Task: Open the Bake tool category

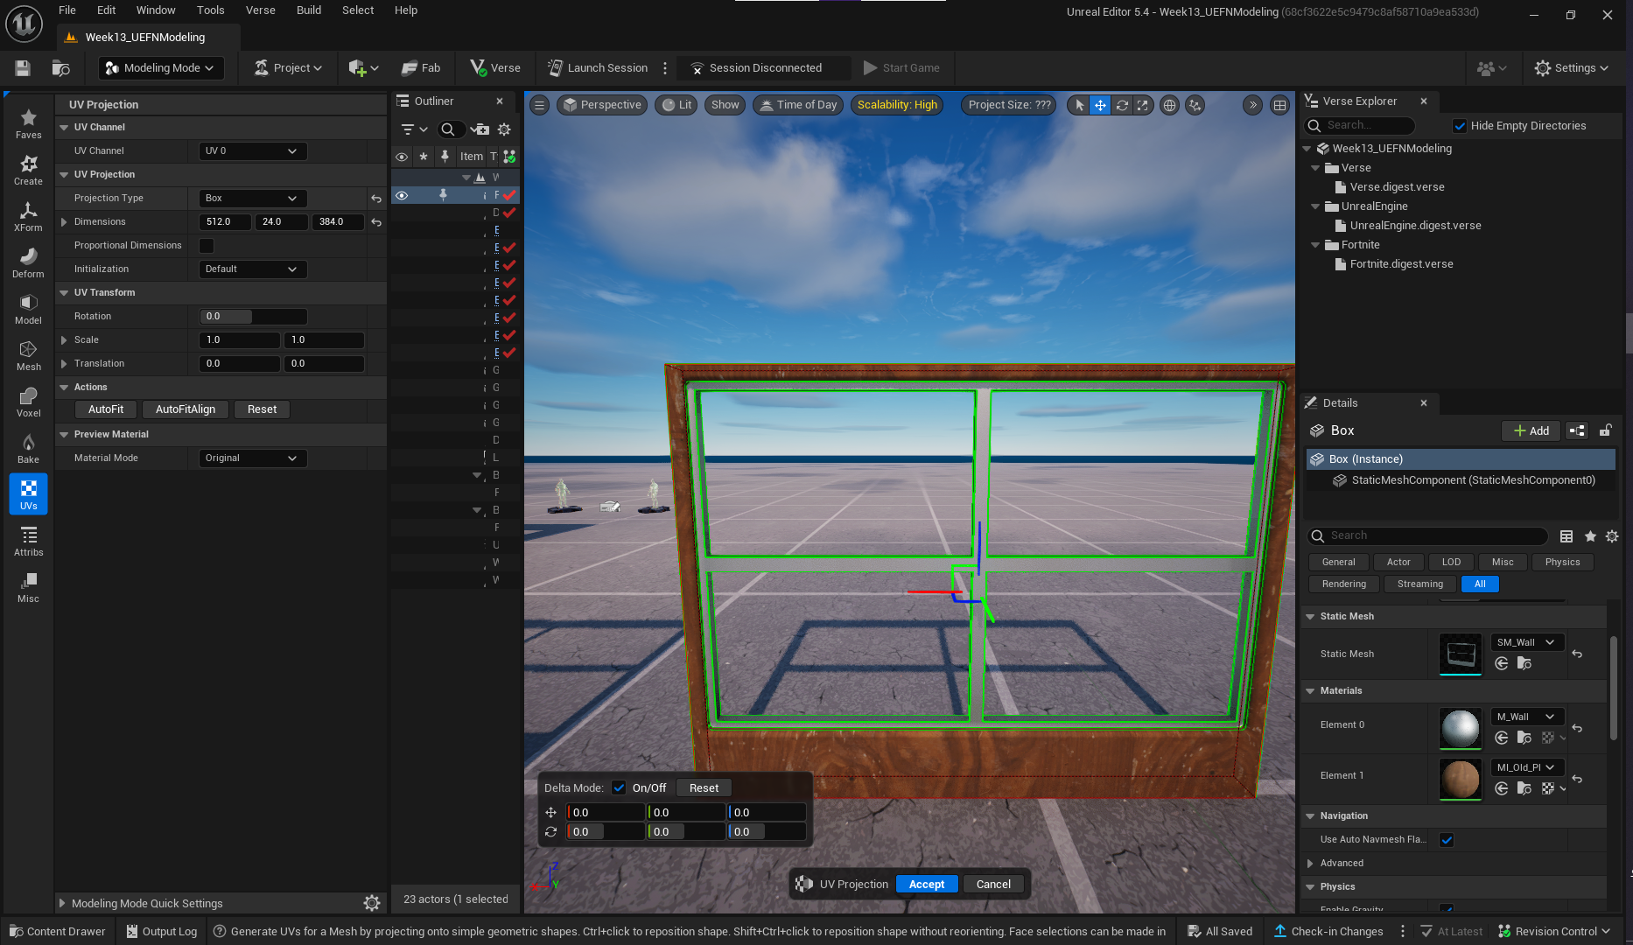Action: click(x=28, y=448)
